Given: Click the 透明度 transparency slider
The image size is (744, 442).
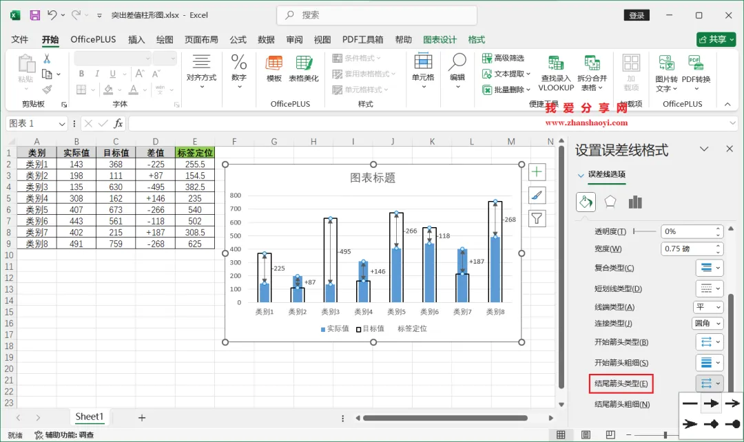Looking at the screenshot, I should [644, 231].
